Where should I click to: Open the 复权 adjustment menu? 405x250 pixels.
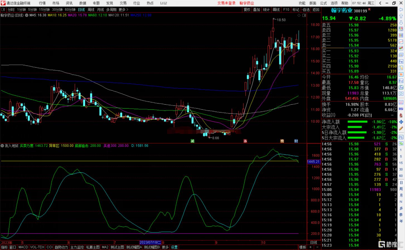coord(247,9)
